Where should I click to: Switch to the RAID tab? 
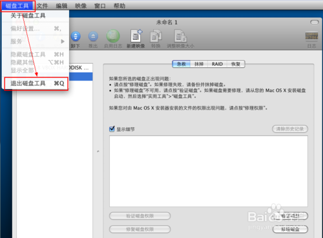tap(217, 64)
